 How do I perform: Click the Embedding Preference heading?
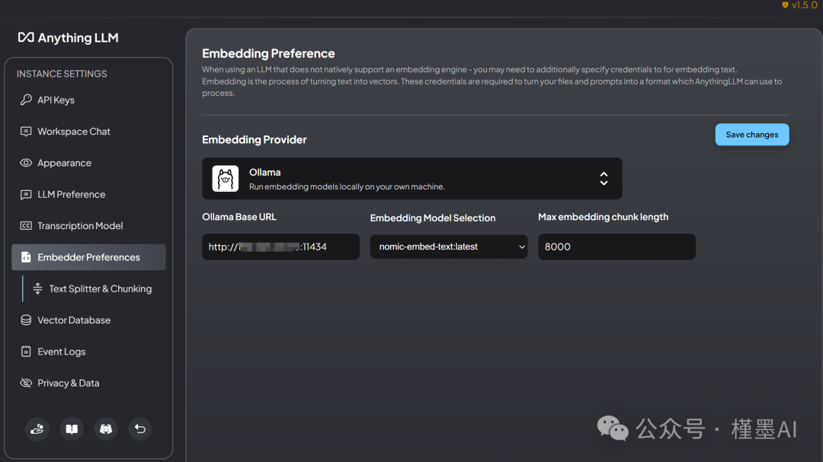268,53
